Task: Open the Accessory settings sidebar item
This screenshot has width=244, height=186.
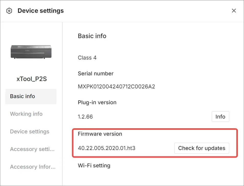Action: click(x=32, y=149)
